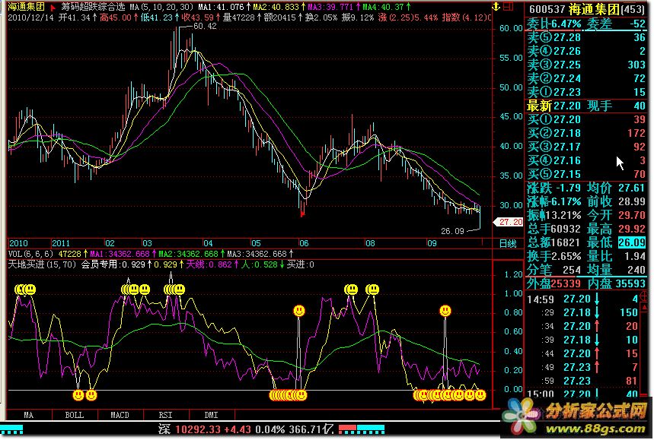Click the red triangle next to 海通集团 title
Image resolution: width=654 pixels, height=440 pixels.
click(53, 8)
